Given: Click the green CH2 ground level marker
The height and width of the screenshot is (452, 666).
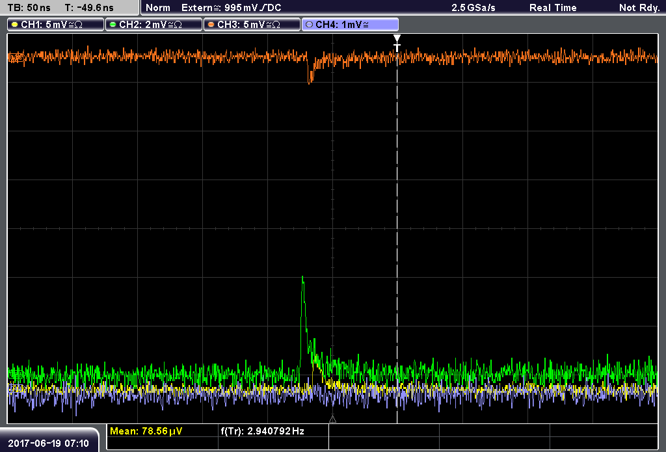Looking at the screenshot, I should 16,374.
